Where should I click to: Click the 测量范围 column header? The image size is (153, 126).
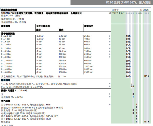coord(6,26)
